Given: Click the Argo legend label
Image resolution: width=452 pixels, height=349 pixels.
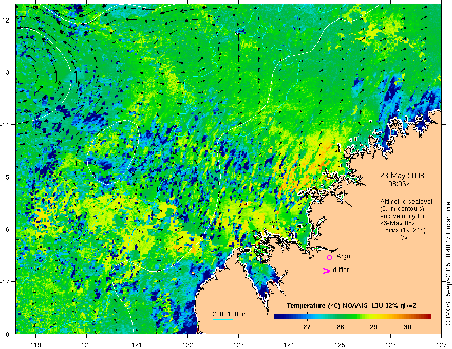Looking at the screenshot, I should point(343,256).
